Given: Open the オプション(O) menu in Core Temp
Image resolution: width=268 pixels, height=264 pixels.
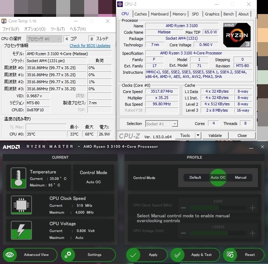Looking at the screenshot, I should tap(35, 29).
